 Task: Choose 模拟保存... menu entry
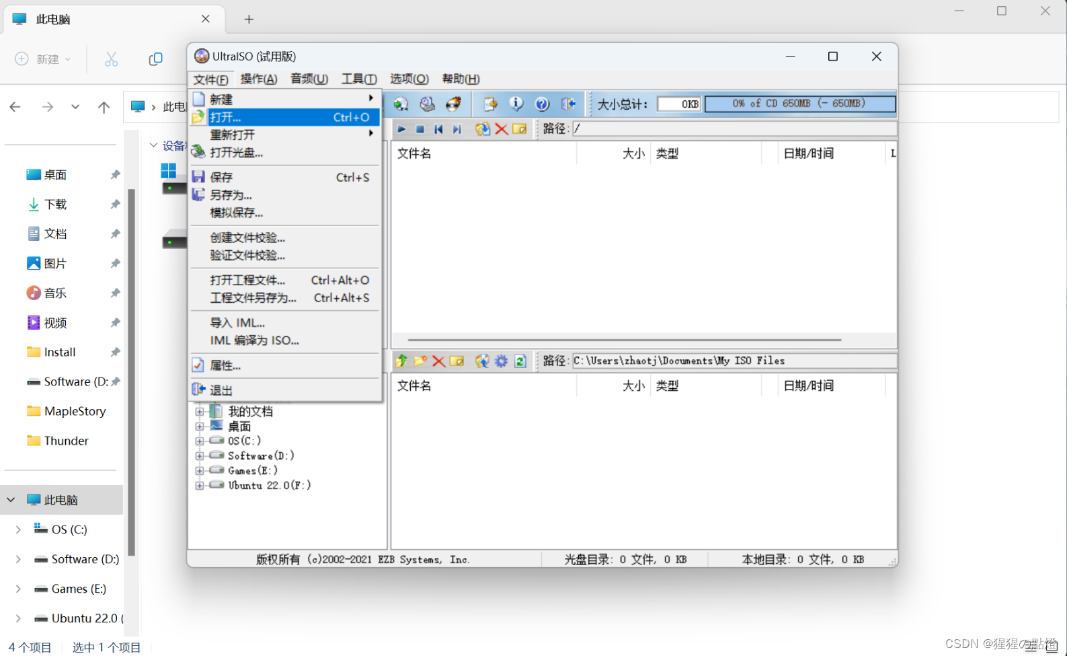pyautogui.click(x=285, y=213)
